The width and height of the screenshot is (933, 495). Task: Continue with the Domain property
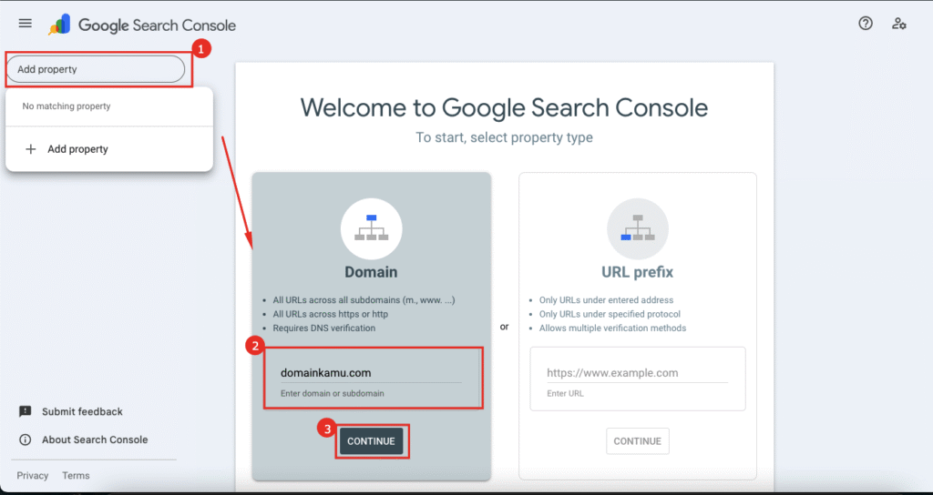tap(372, 441)
